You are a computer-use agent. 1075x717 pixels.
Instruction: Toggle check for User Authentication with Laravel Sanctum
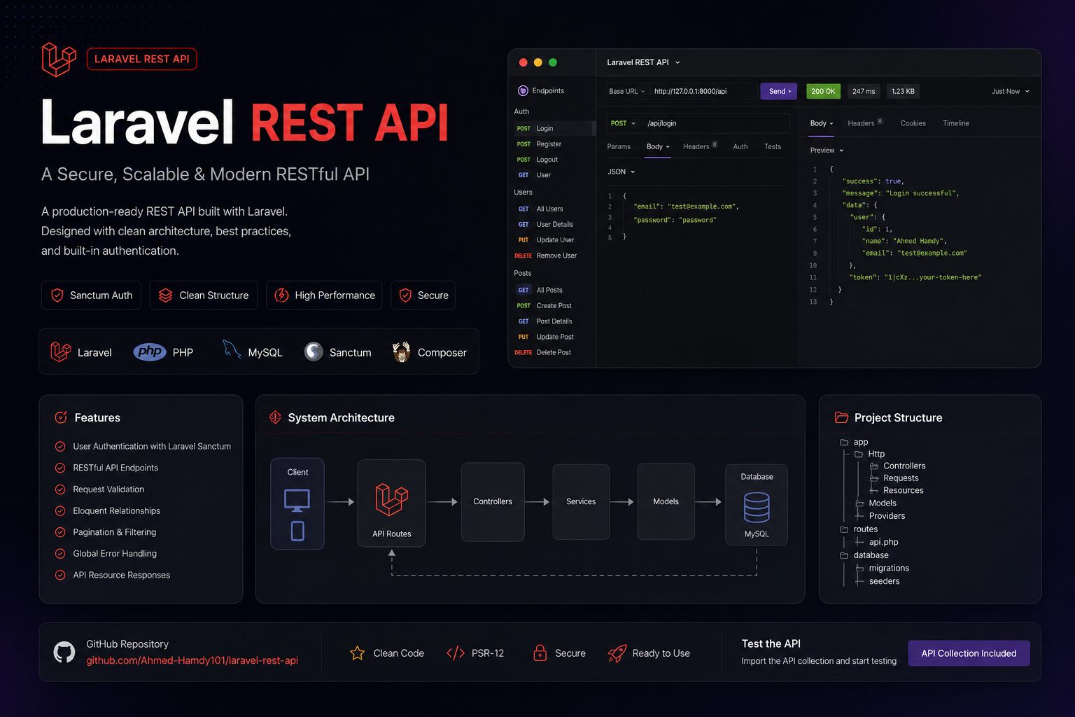coord(60,446)
